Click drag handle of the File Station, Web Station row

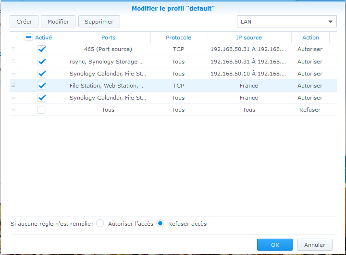click(13, 85)
